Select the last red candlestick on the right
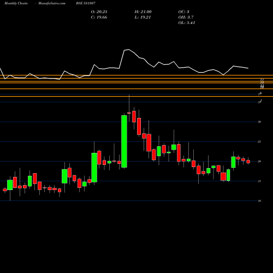This screenshot has width=273, height=273. pyautogui.click(x=248, y=162)
